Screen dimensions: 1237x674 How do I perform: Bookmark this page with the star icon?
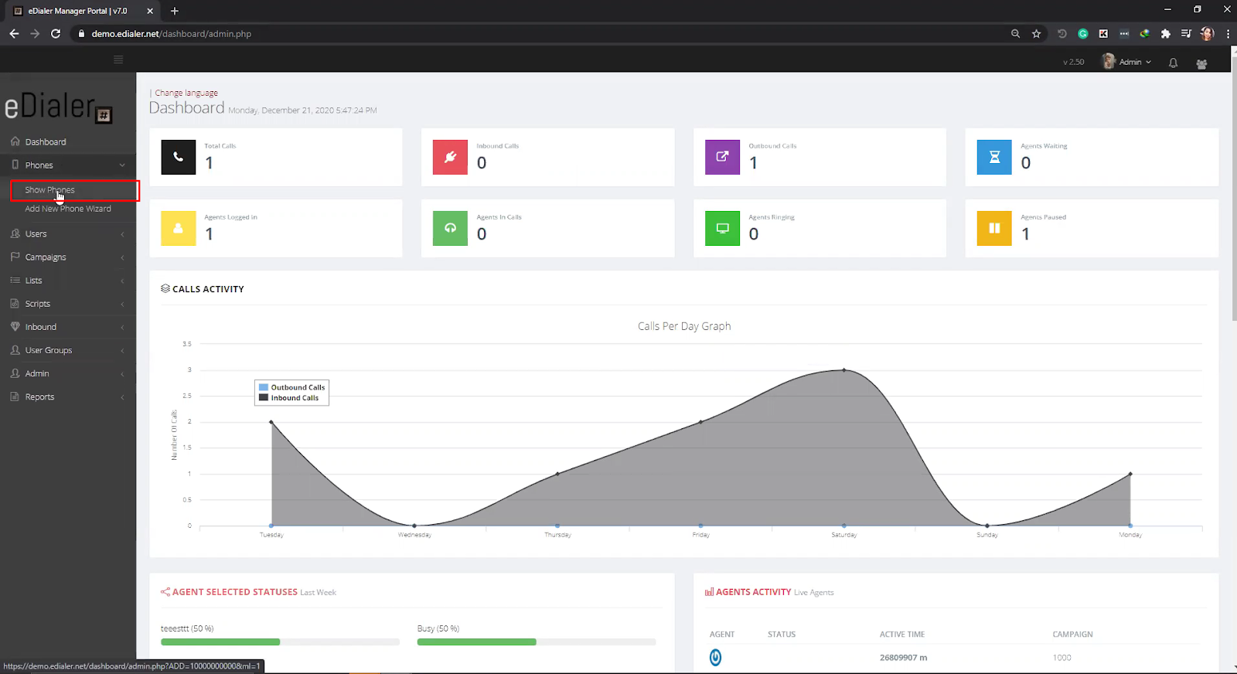coord(1036,33)
